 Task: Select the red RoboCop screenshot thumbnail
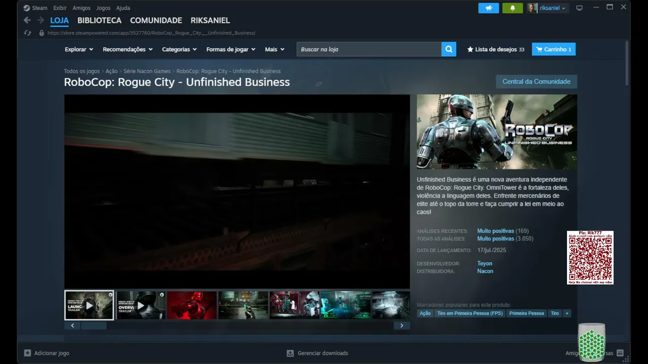192,305
